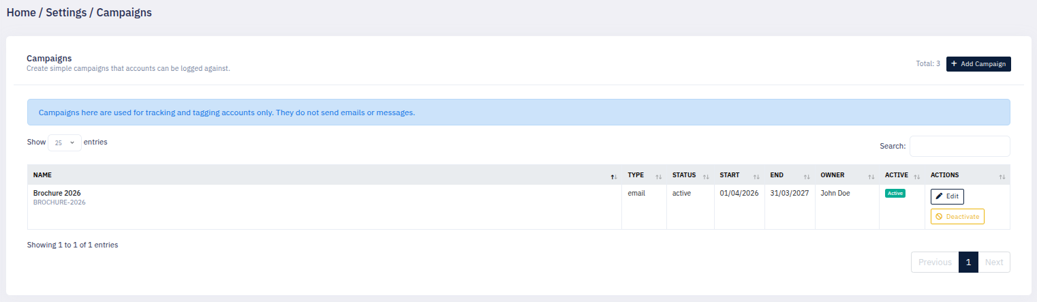Click the Next pagination button
Viewport: 1037px width, 302px height.
[x=994, y=262]
